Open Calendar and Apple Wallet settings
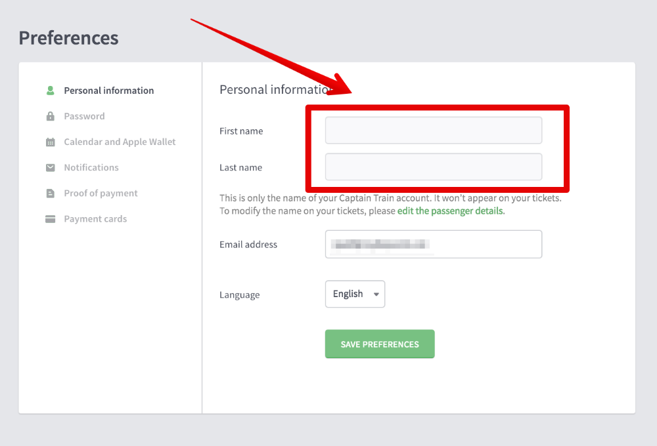 point(120,142)
